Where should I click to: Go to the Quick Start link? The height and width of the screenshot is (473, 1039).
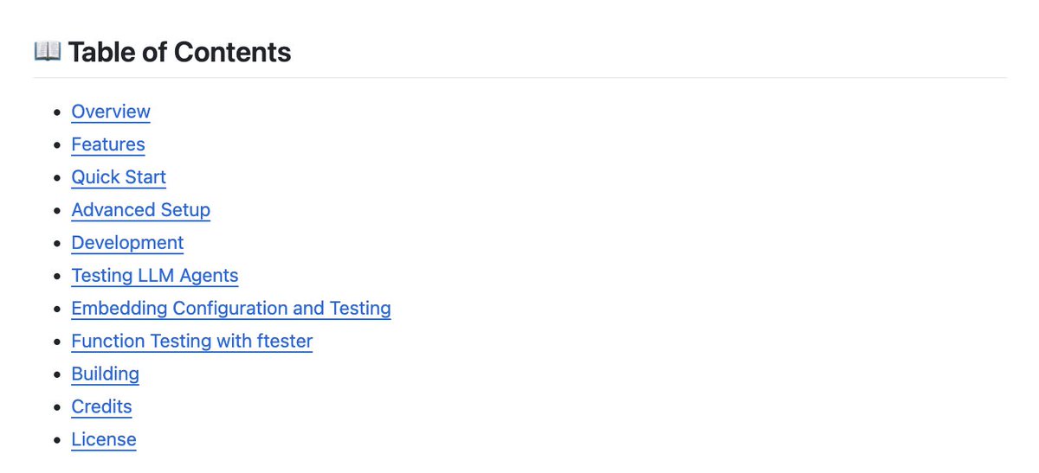119,177
